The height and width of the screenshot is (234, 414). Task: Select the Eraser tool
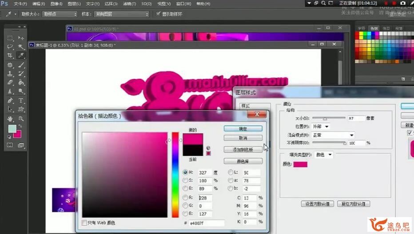click(10, 82)
